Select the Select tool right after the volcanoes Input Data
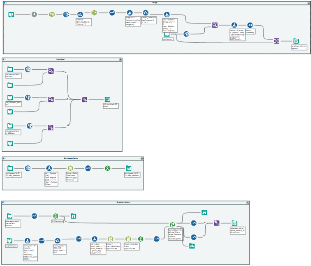 coord(34,216)
